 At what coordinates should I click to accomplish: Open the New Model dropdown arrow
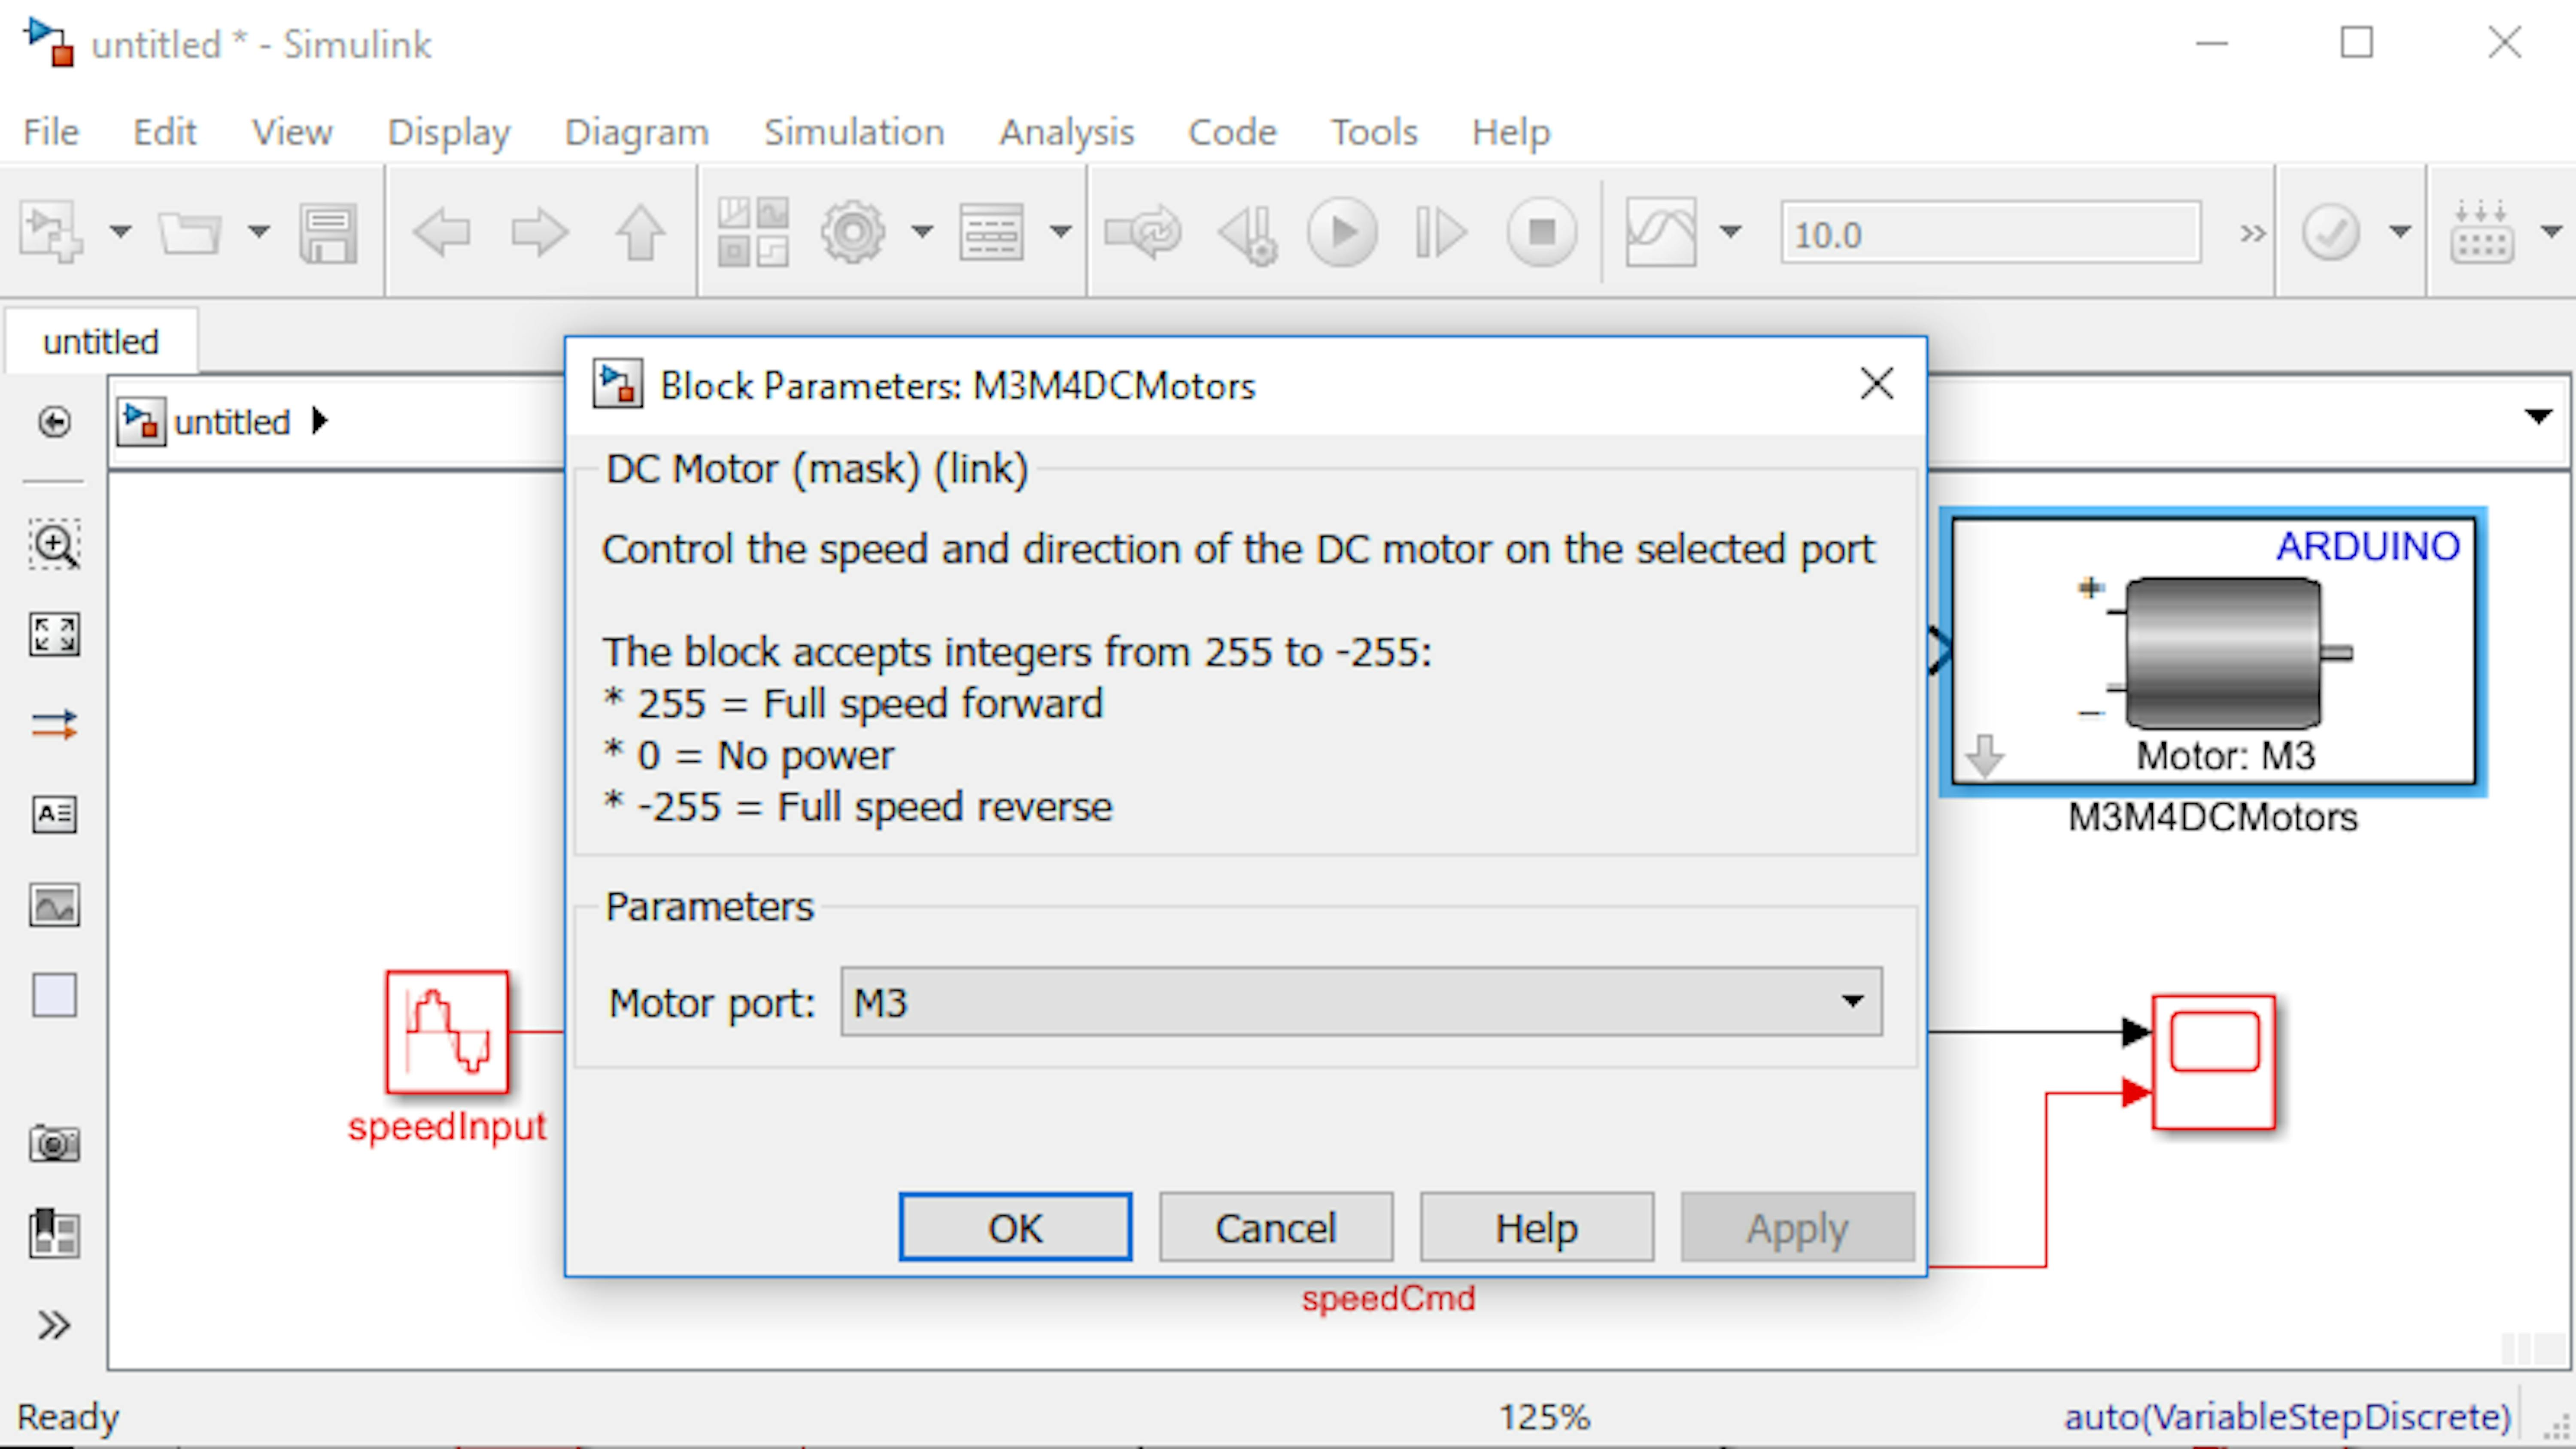point(120,232)
